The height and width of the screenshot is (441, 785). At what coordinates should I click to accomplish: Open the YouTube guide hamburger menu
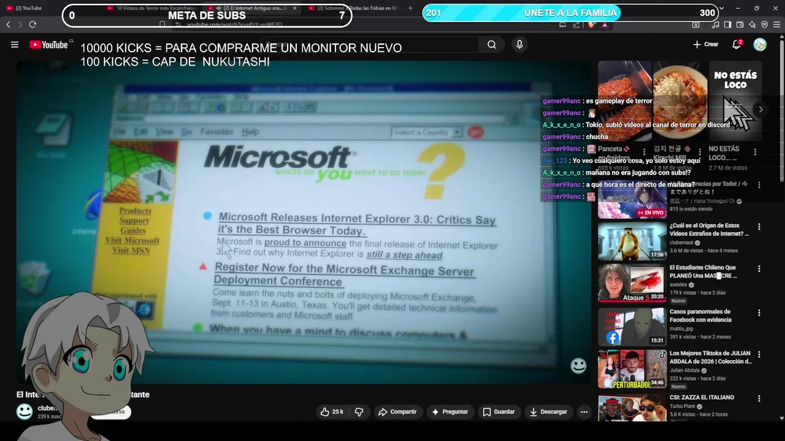click(x=15, y=45)
